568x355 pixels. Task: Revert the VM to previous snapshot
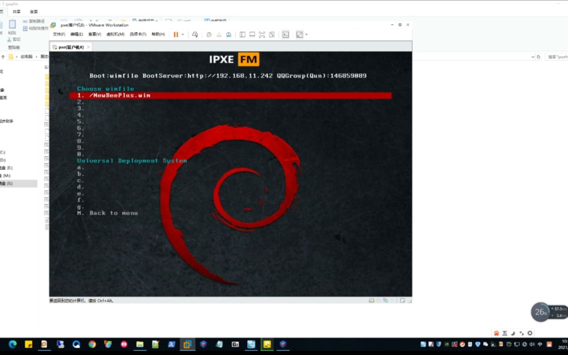219,35
